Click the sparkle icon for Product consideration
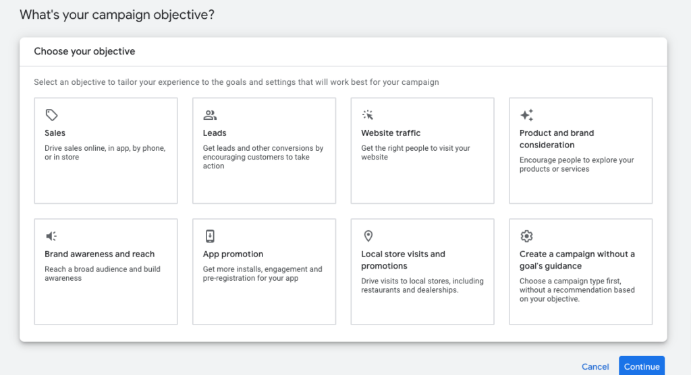 click(526, 115)
